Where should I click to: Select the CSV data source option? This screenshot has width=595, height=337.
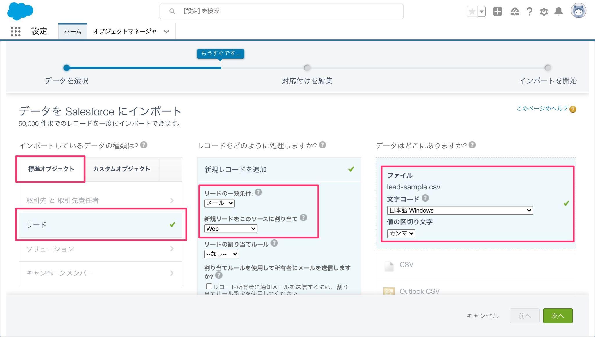[x=476, y=266]
